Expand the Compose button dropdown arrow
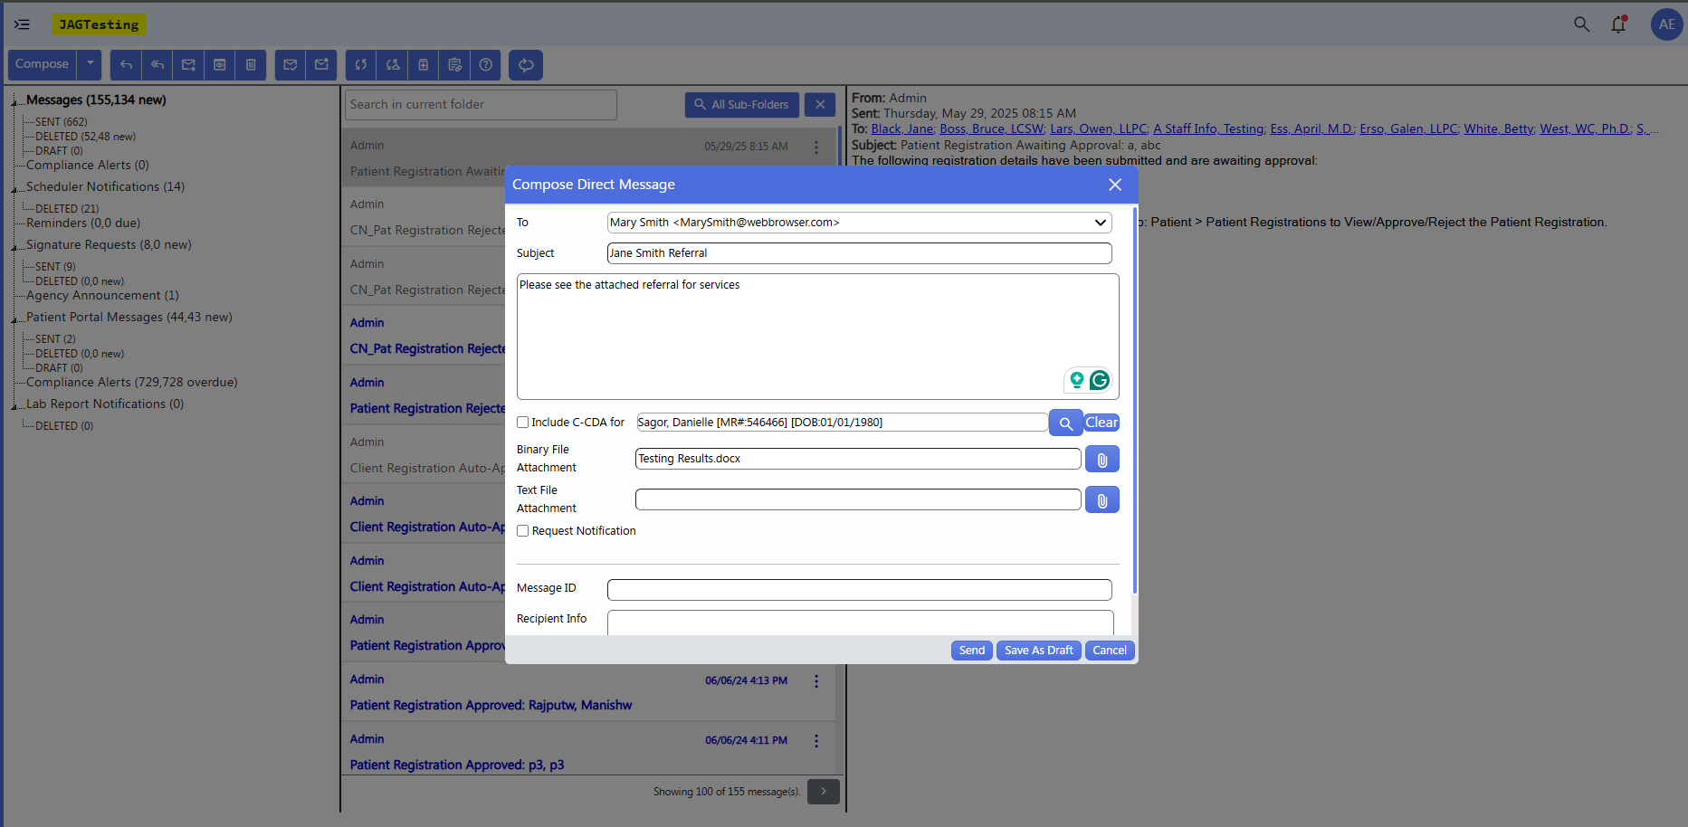This screenshot has width=1688, height=827. [x=89, y=64]
